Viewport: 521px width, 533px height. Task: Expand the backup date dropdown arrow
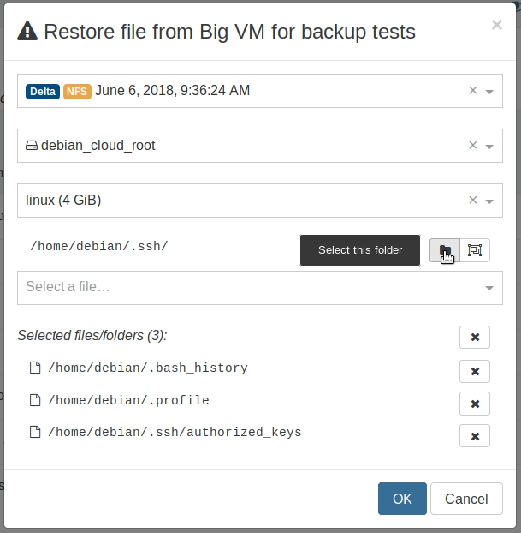click(x=489, y=92)
